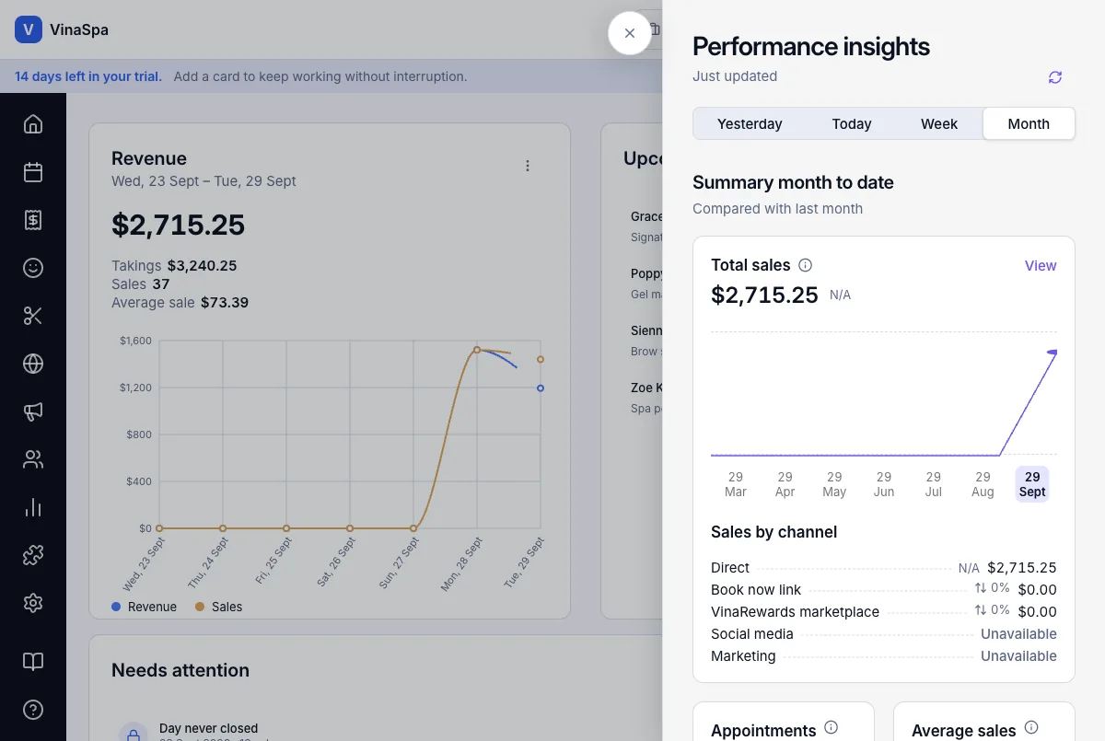Open the Home icon in sidebar
This screenshot has height=741, width=1105.
pyautogui.click(x=33, y=124)
